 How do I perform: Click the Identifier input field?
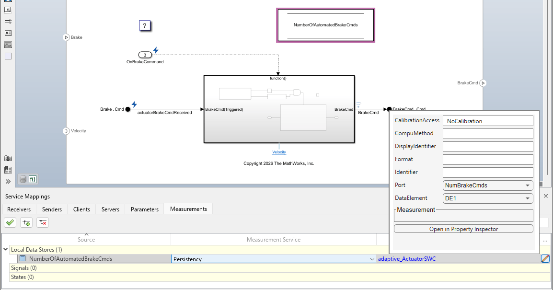click(x=488, y=173)
